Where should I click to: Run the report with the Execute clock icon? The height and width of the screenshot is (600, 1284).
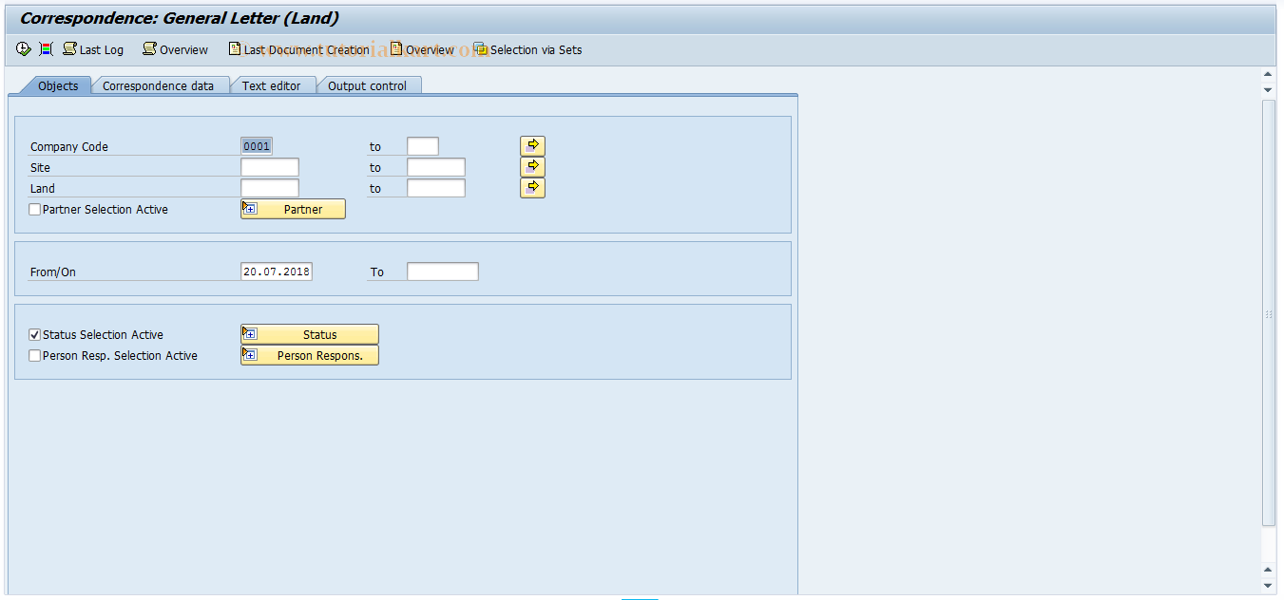[x=24, y=49]
